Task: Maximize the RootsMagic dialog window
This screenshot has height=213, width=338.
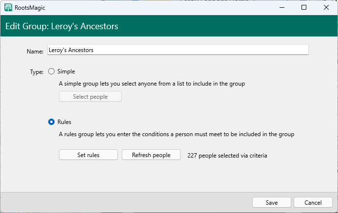Action: pyautogui.click(x=304, y=7)
